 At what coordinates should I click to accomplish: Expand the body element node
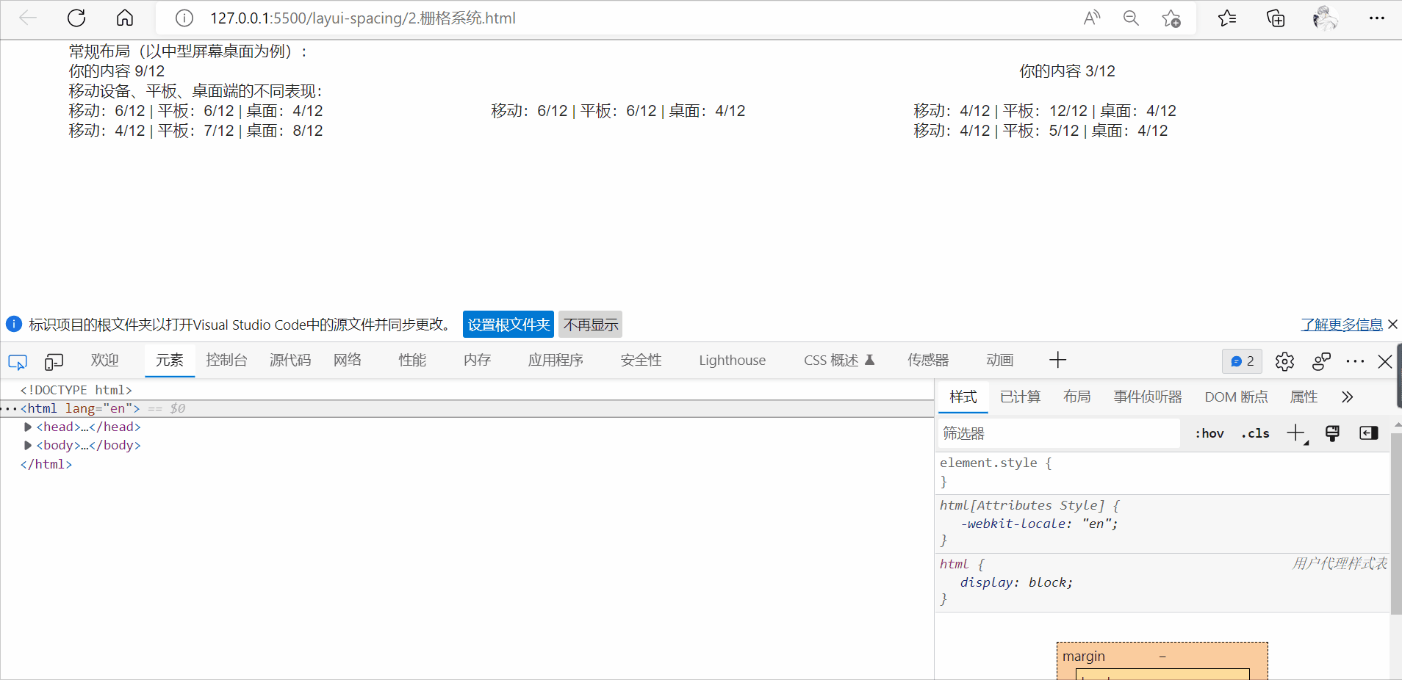pyautogui.click(x=27, y=445)
